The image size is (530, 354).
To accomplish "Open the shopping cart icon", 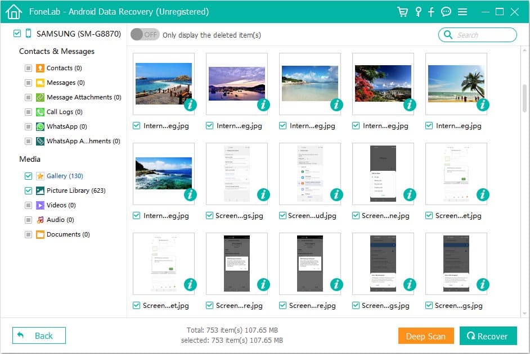I will [x=403, y=11].
